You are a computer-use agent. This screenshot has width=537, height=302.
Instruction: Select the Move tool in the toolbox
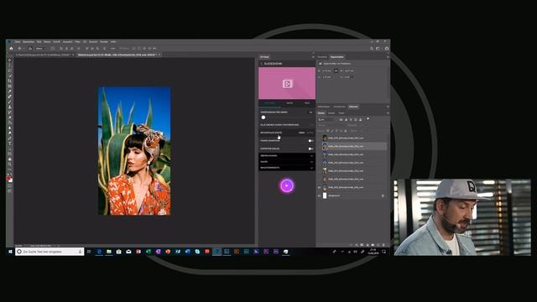pyautogui.click(x=9, y=60)
